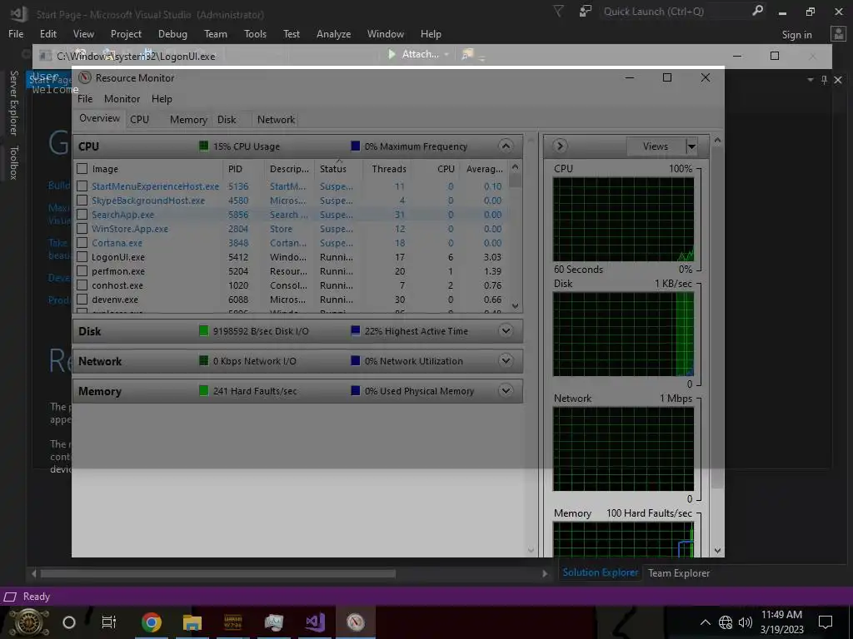This screenshot has width=853, height=639.
Task: Click the Views button
Action: tap(655, 146)
